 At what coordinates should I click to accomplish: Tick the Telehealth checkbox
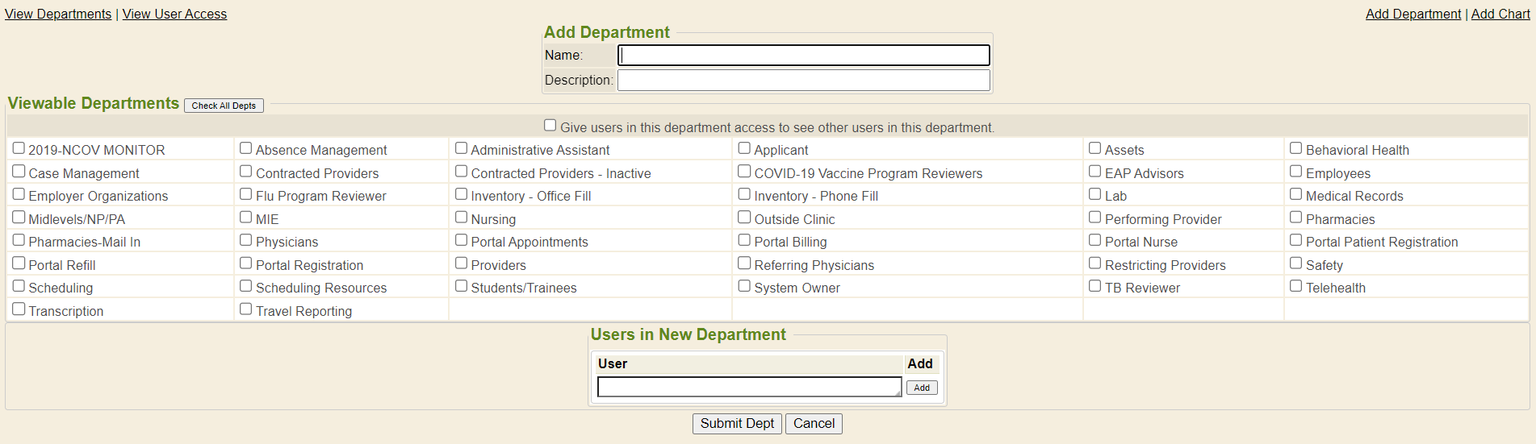(x=1295, y=286)
